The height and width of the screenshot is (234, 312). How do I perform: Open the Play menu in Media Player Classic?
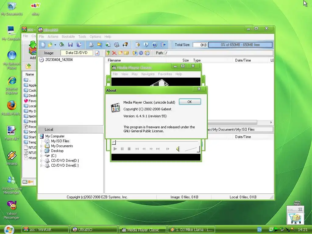click(x=134, y=74)
